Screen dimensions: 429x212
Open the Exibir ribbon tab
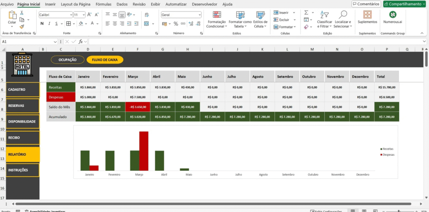click(x=155, y=4)
